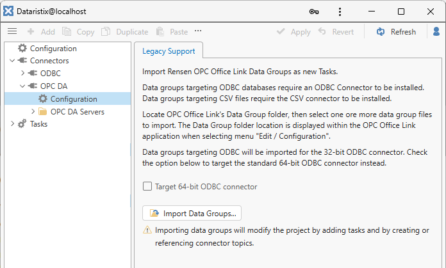The width and height of the screenshot is (446, 268).
Task: Select the Legacy Support tab
Action: click(168, 50)
